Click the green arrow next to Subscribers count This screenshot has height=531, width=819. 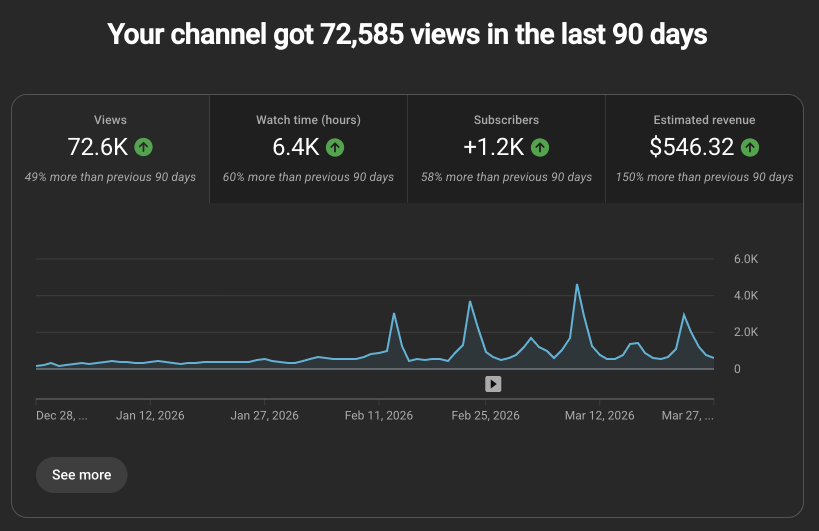[x=540, y=147]
